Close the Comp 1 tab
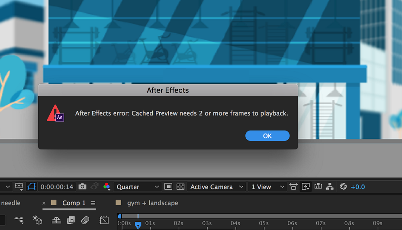Image resolution: width=402 pixels, height=230 pixels. click(44, 203)
